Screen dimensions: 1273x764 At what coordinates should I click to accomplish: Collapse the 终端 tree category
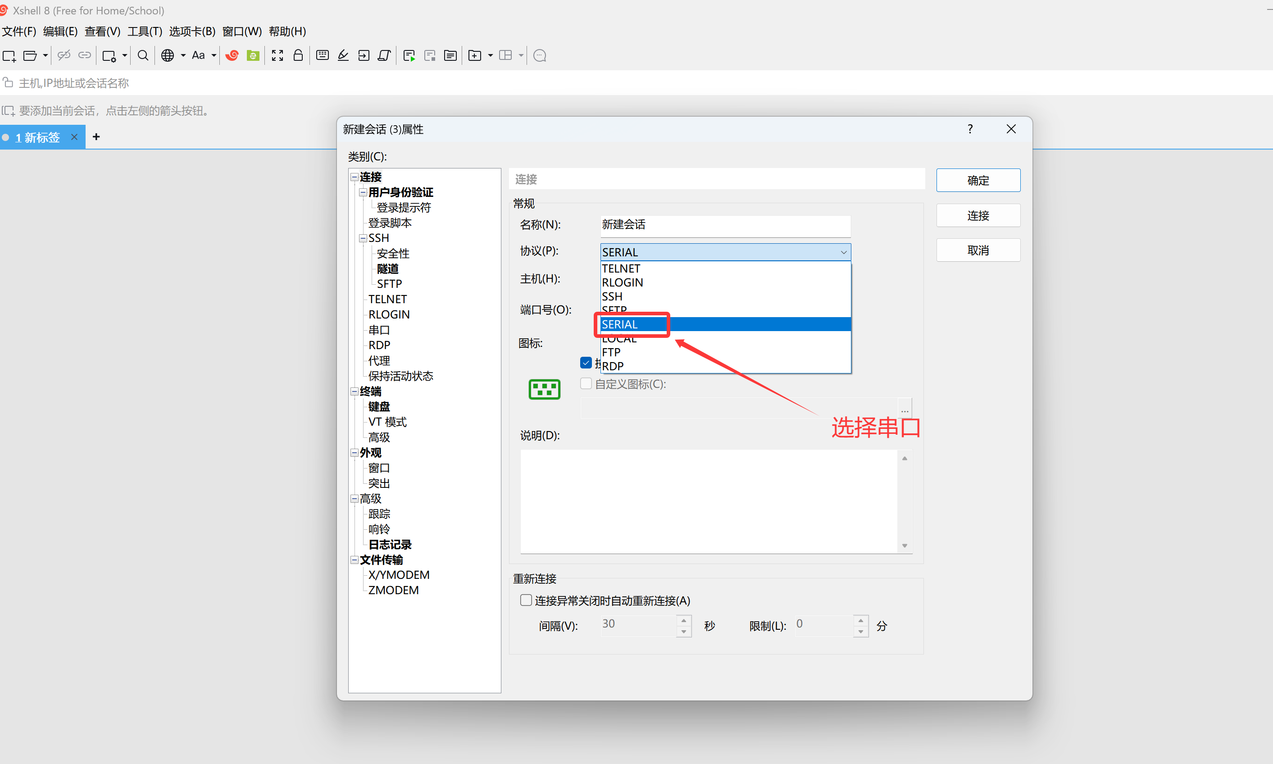click(355, 392)
